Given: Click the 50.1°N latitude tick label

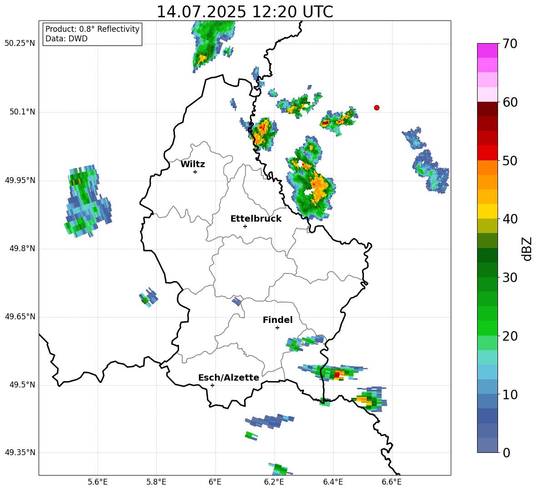Looking at the screenshot, I should tap(22, 112).
